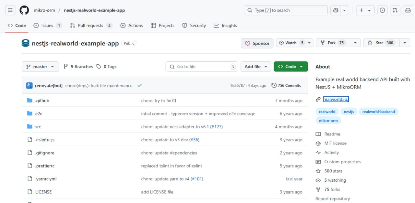This screenshot has height=203, width=415.
Task: View 9 Branches link
Action: (x=78, y=67)
